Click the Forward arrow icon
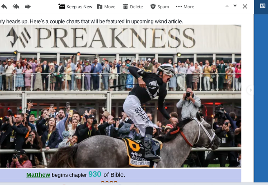268x185 pixels. tap(28, 7)
